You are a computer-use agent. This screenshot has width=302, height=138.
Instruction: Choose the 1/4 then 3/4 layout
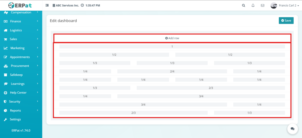[x=172, y=96]
